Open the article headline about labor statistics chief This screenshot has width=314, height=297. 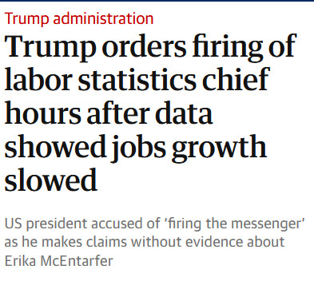coord(150,113)
